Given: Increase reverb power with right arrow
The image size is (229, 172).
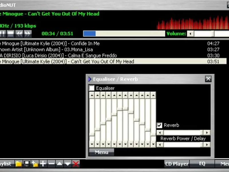Looking at the screenshot, I should point(207,133).
